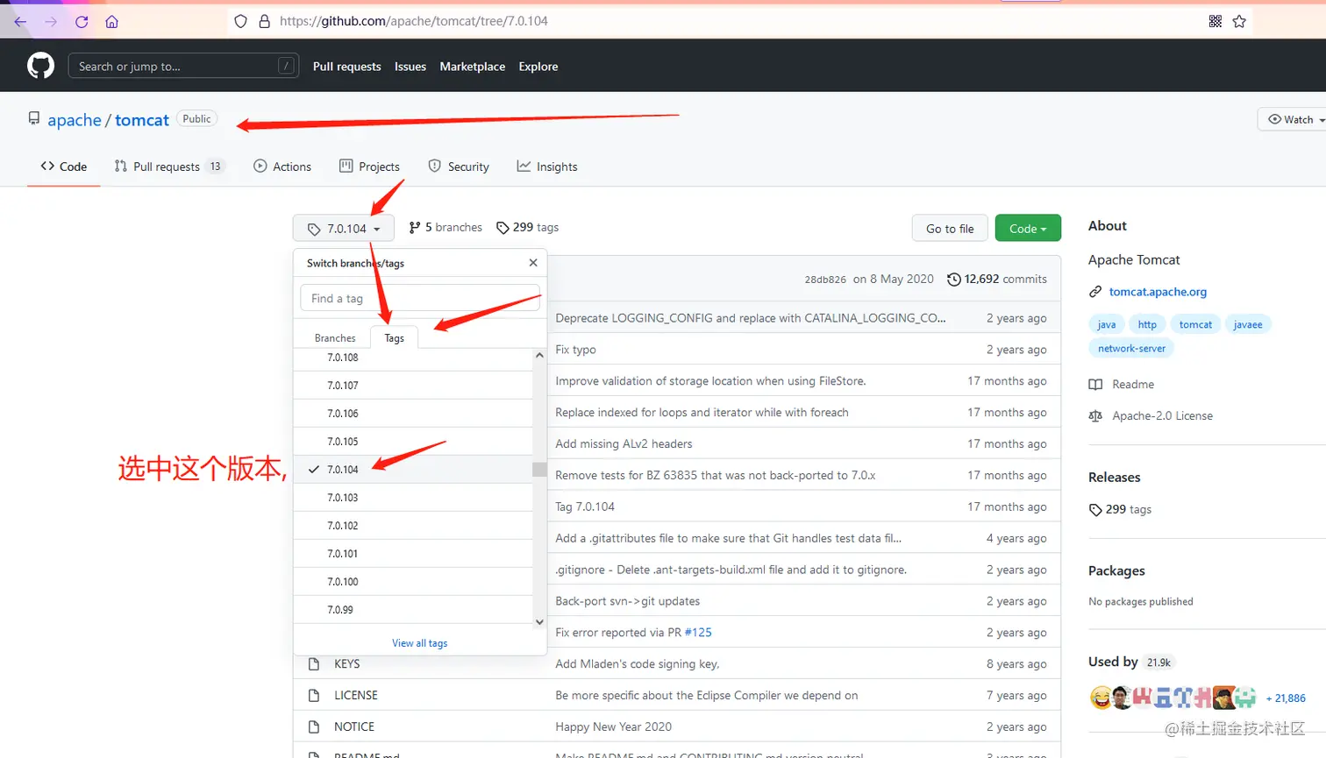1326x758 pixels.
Task: Select tag 7.0.101 in the list
Action: [413, 554]
